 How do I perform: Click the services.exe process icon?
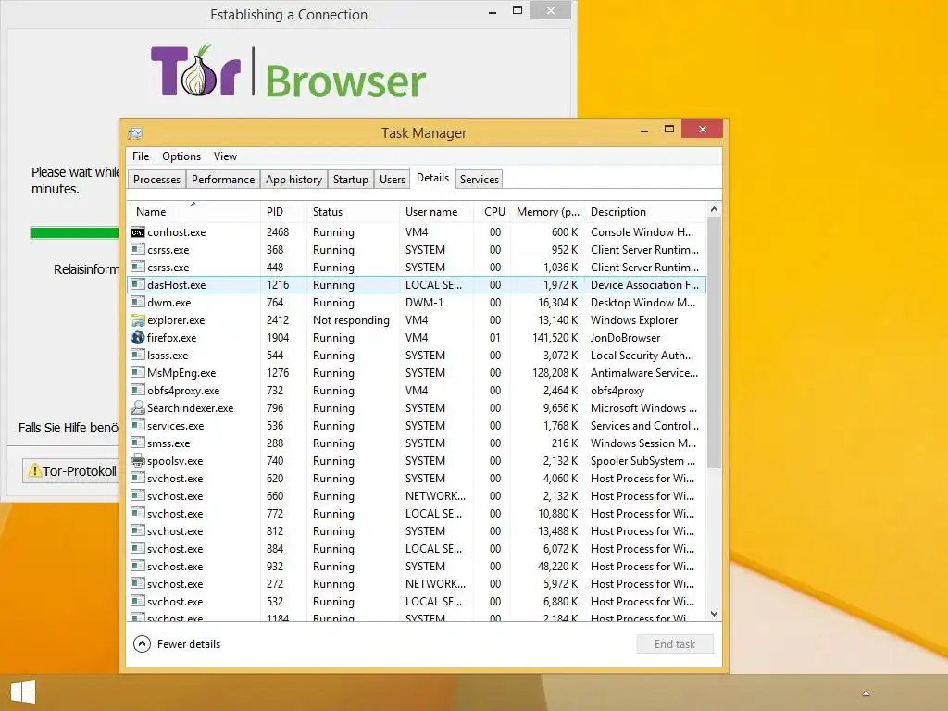pyautogui.click(x=138, y=426)
